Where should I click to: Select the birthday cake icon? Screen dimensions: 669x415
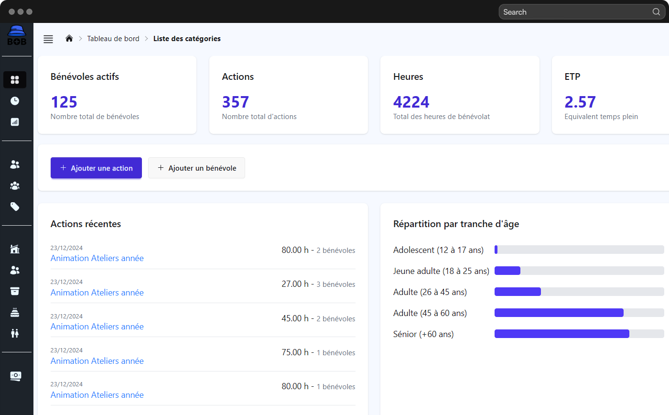[x=15, y=312]
